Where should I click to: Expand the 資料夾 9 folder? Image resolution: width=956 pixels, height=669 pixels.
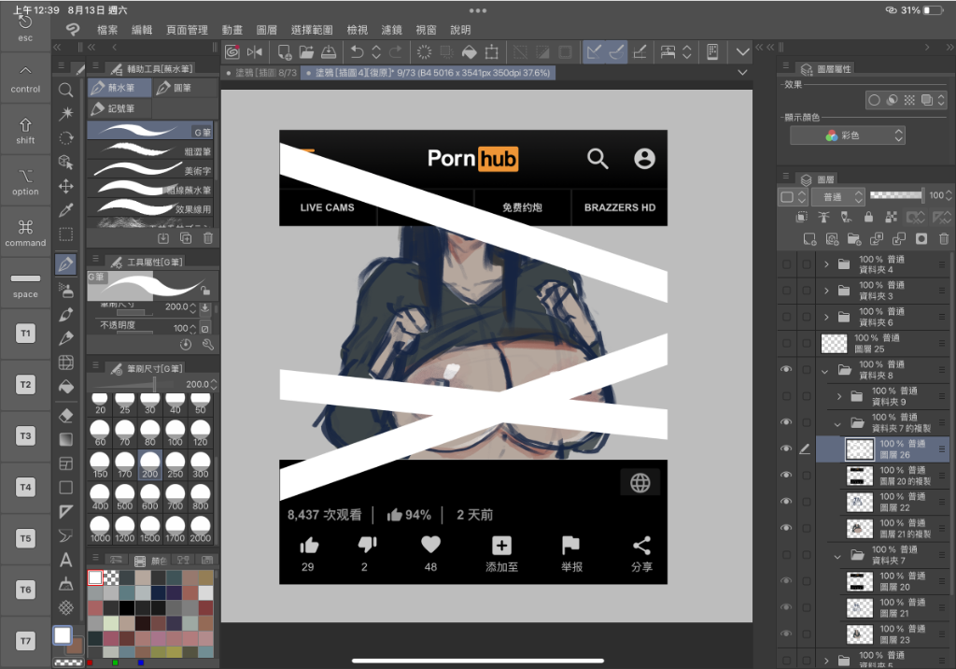839,397
